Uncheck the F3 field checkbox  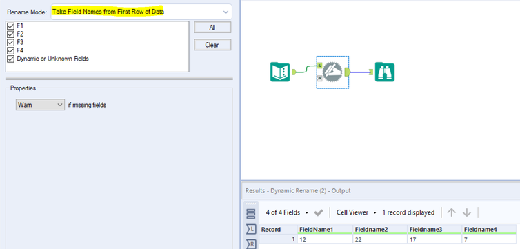pos(10,43)
